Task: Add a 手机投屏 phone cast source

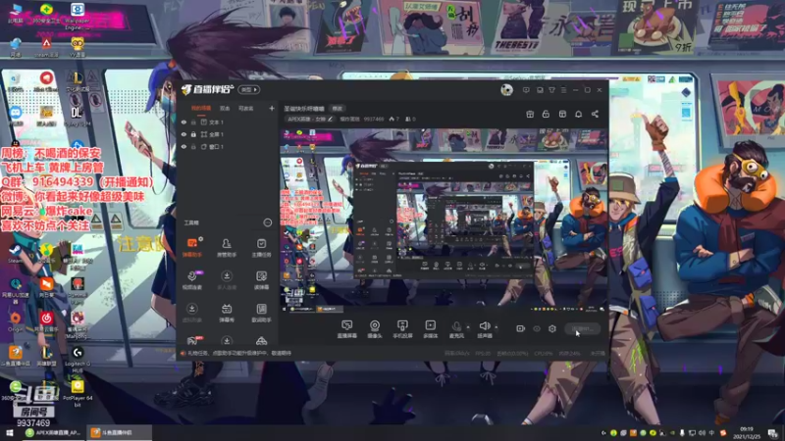Action: pos(402,329)
